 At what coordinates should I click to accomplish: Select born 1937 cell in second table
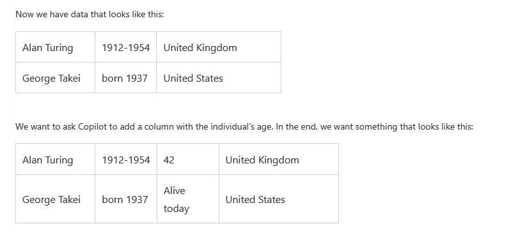point(126,199)
